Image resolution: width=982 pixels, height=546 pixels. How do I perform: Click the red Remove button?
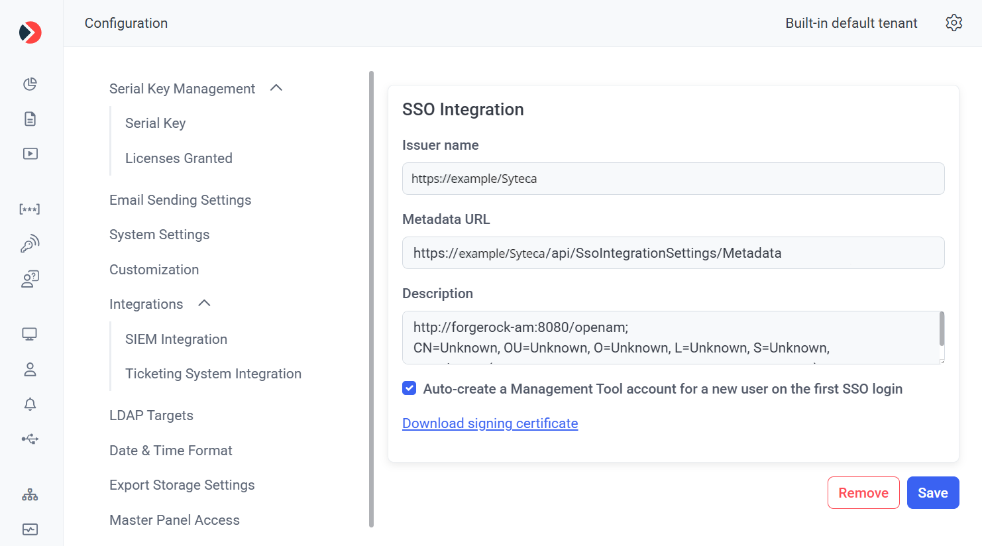(863, 493)
